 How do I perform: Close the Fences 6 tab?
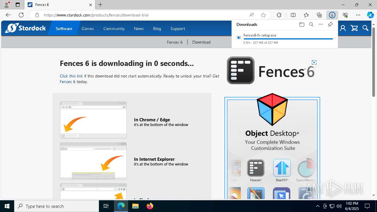(90, 5)
